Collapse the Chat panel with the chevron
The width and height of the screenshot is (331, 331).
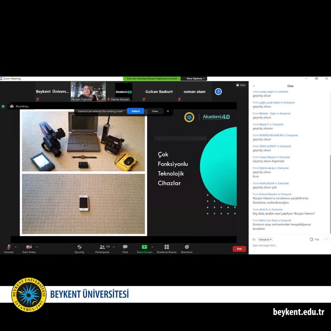click(254, 86)
